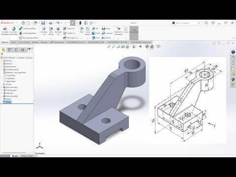Switch to the Sketch ribbon tab
This screenshot has height=177, width=236.
click(x=14, y=42)
